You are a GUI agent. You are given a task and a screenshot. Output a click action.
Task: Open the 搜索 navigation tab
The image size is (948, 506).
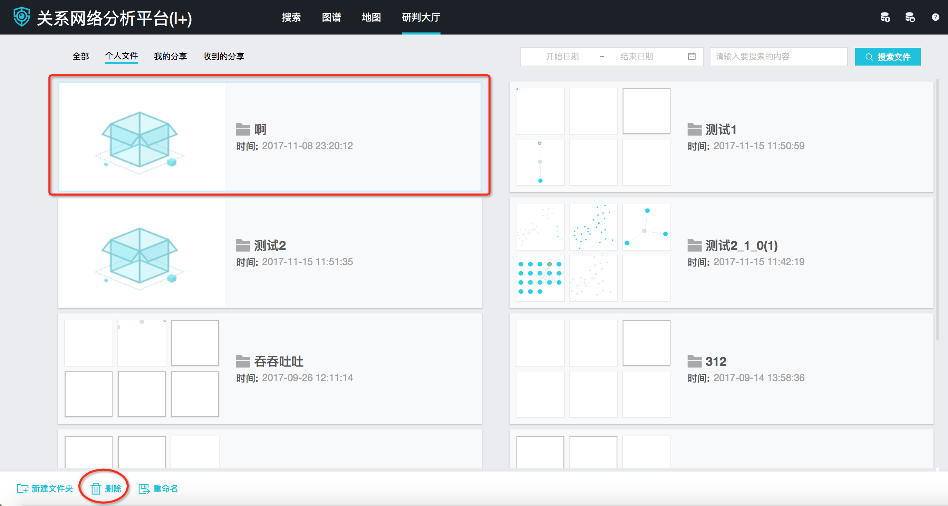291,17
